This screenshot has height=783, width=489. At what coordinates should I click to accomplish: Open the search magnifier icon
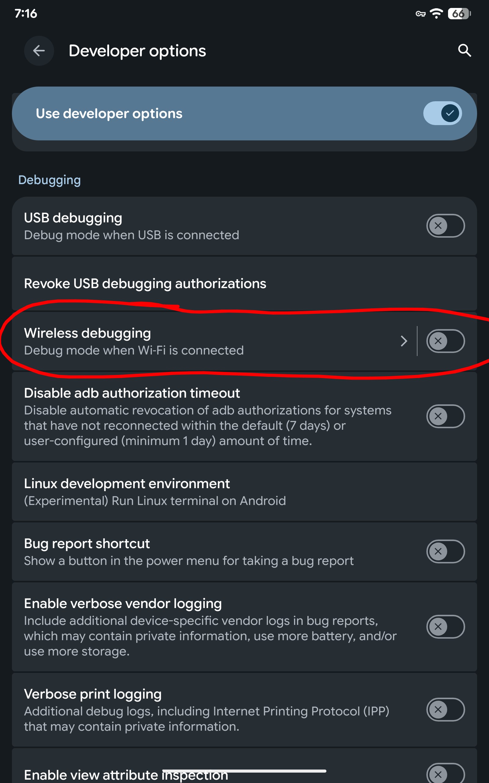point(464,50)
